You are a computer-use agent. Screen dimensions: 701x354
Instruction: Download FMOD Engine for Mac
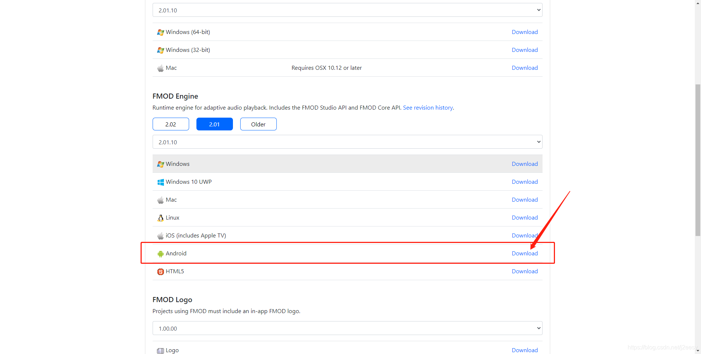point(525,200)
